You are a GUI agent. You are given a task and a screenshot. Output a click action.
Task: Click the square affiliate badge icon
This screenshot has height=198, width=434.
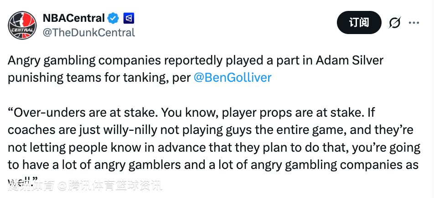(x=128, y=19)
